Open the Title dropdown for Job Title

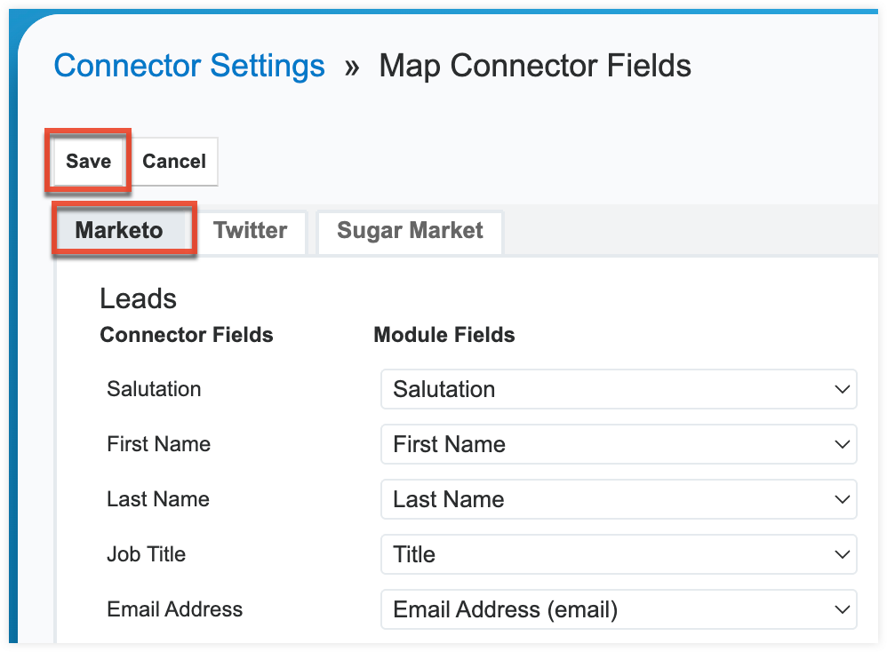click(x=619, y=554)
